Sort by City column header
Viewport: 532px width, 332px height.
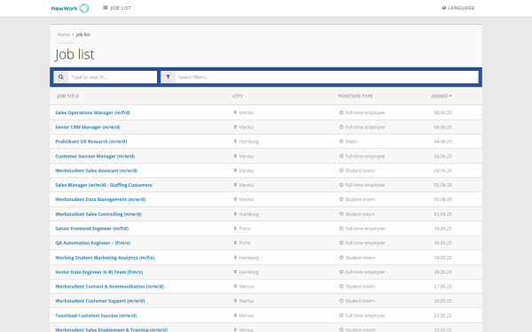(238, 97)
